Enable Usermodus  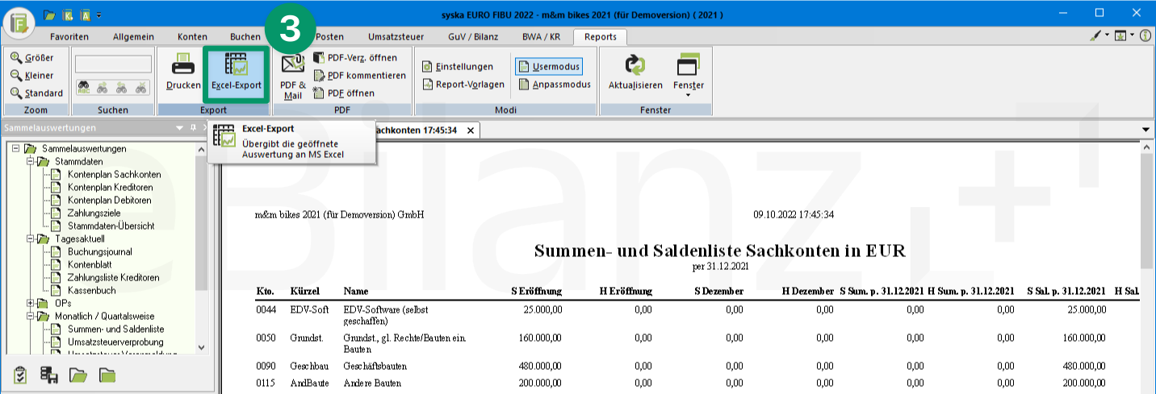coord(548,66)
